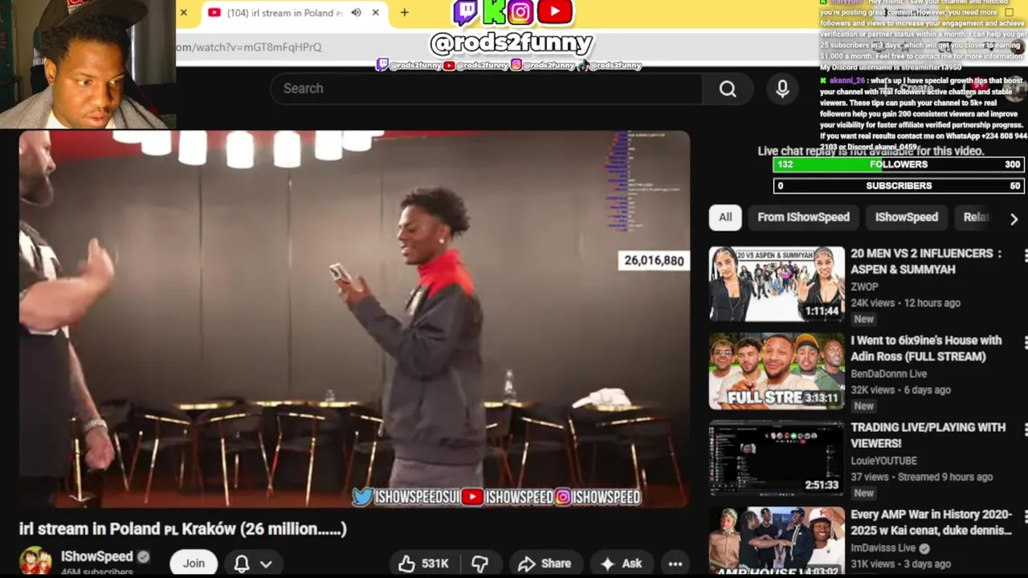Open the Ask AI button
Screen dimensions: 1028x578
(621, 564)
